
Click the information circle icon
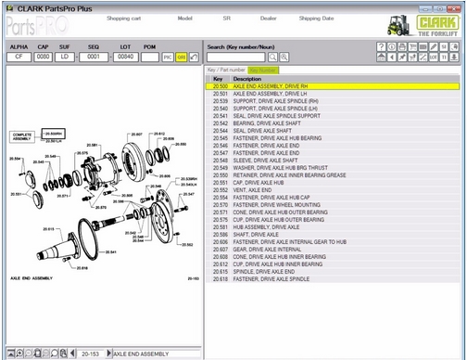pos(392,47)
